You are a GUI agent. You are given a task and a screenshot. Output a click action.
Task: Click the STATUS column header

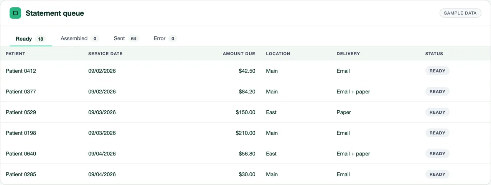[x=434, y=54]
